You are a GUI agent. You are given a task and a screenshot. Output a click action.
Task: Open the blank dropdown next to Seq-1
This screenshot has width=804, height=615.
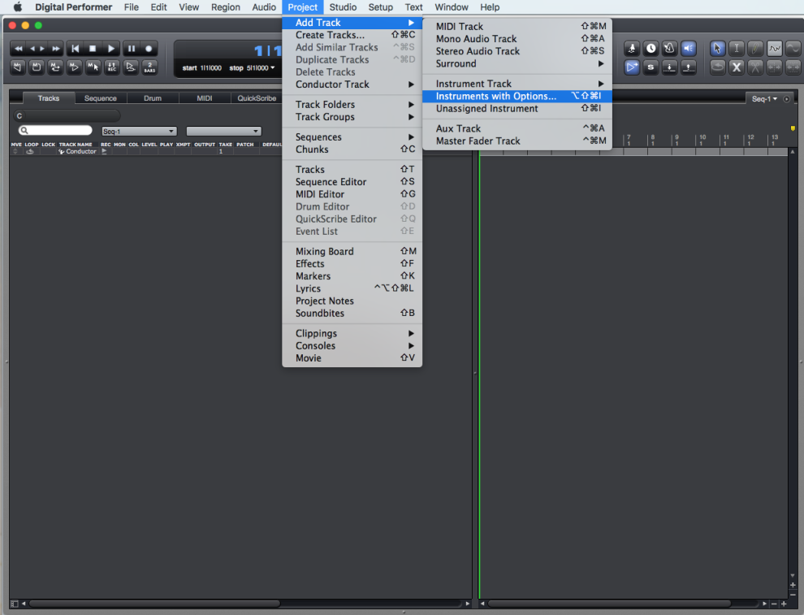[223, 132]
